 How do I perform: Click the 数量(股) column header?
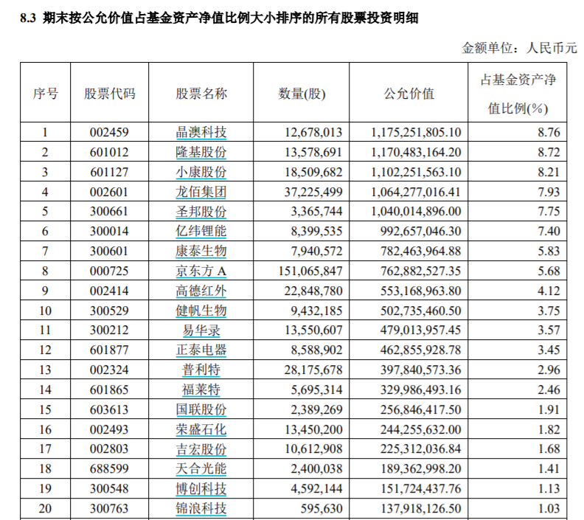(302, 94)
